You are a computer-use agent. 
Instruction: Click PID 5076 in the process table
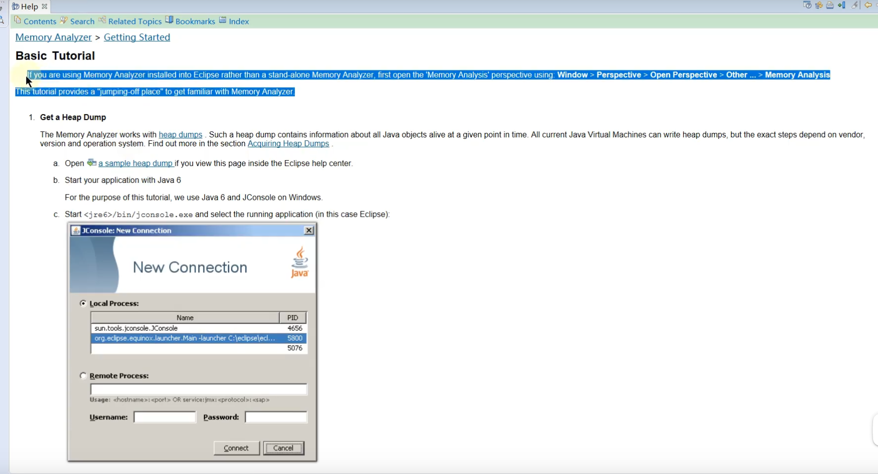pyautogui.click(x=295, y=348)
